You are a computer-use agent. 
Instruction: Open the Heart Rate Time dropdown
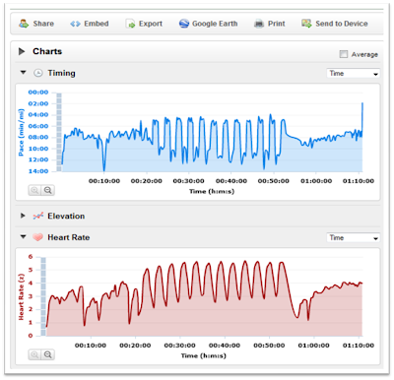tap(353, 237)
